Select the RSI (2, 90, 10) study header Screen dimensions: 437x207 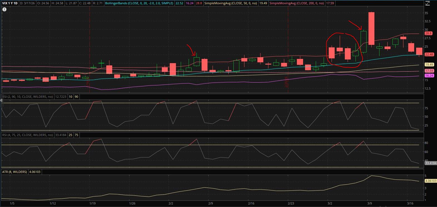click(27, 97)
